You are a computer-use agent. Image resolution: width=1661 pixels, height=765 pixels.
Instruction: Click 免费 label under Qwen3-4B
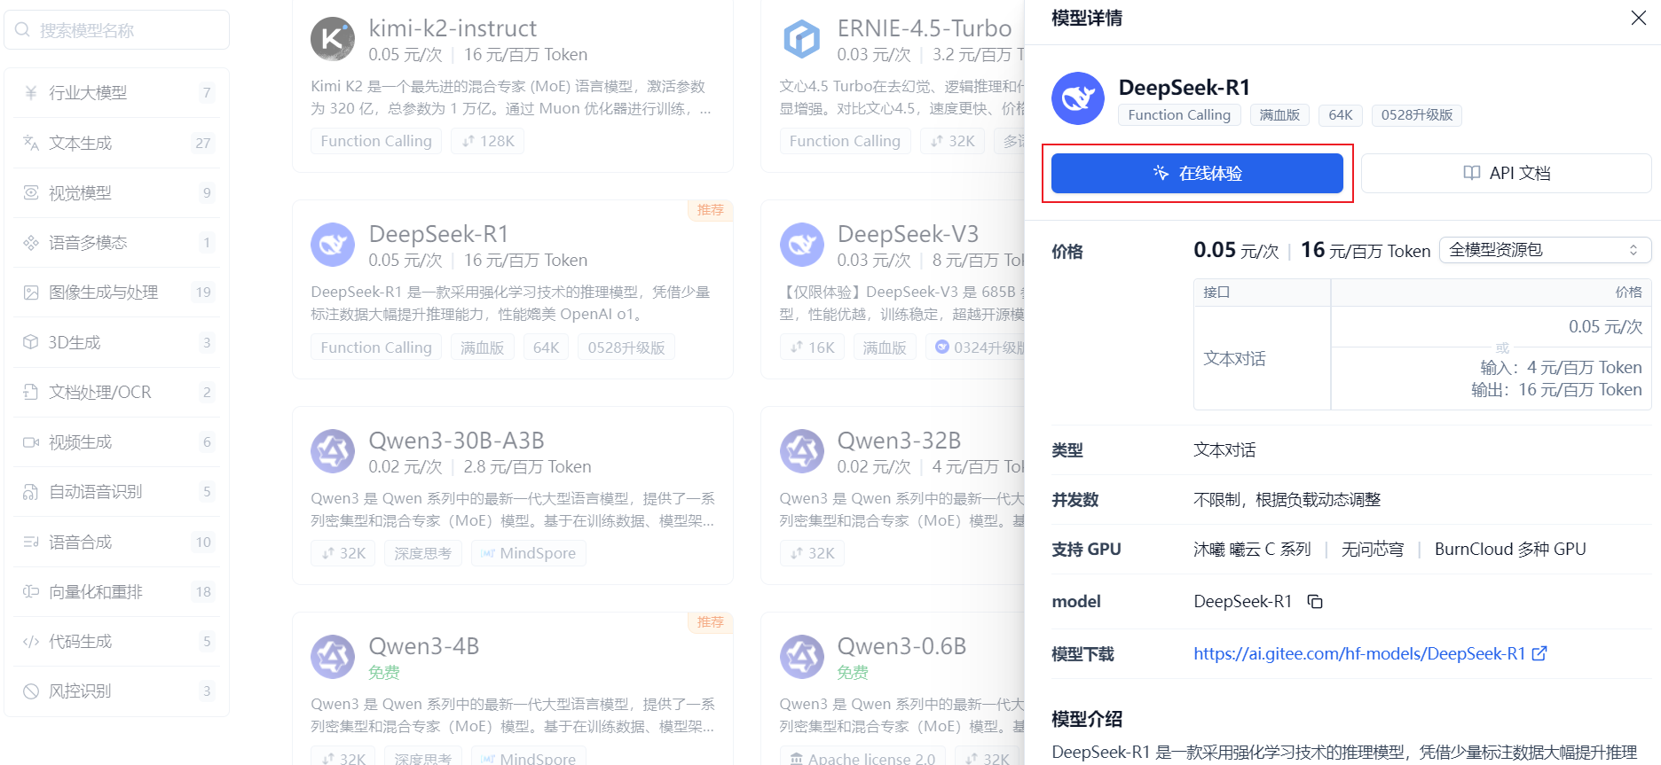pyautogui.click(x=384, y=673)
